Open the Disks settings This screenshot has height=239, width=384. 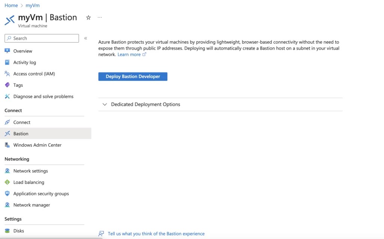[x=19, y=231]
